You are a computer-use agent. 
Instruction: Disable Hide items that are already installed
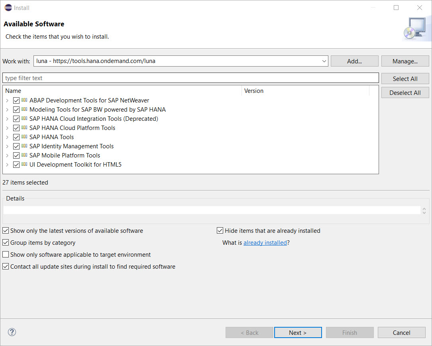220,230
